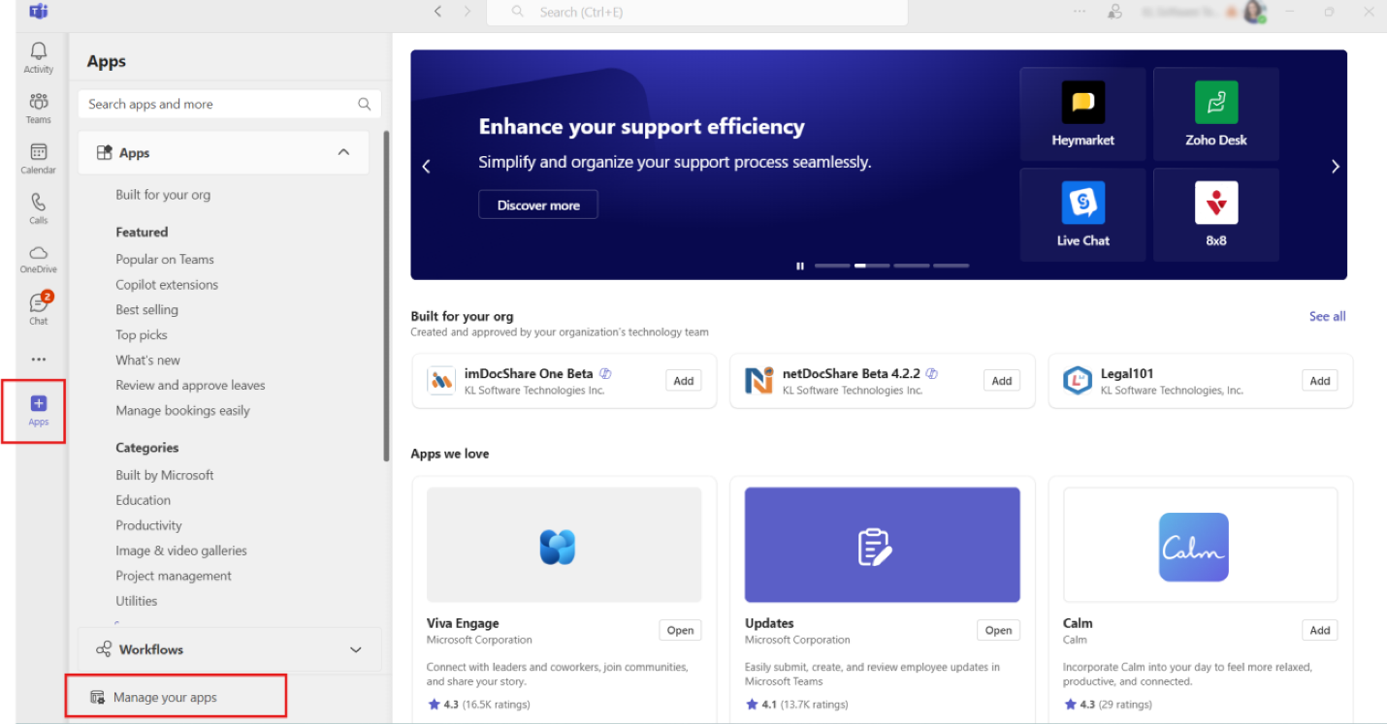Open the Activity bell icon

39,56
